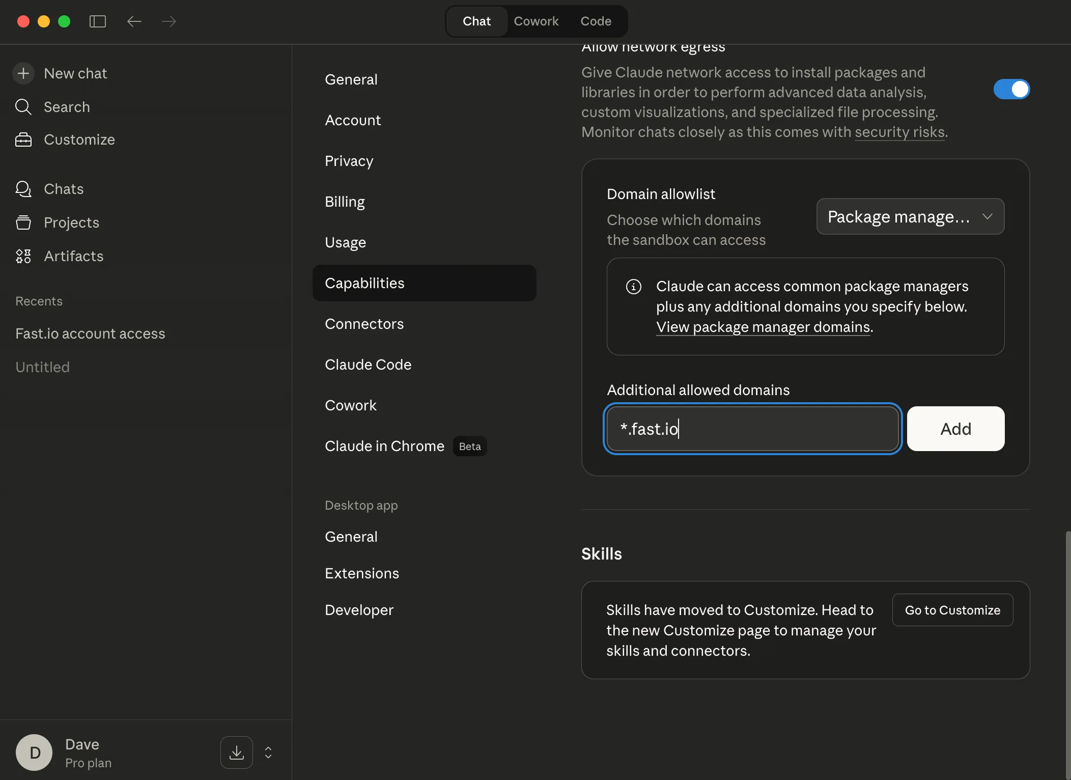Expand the account options next to Dave

(267, 752)
